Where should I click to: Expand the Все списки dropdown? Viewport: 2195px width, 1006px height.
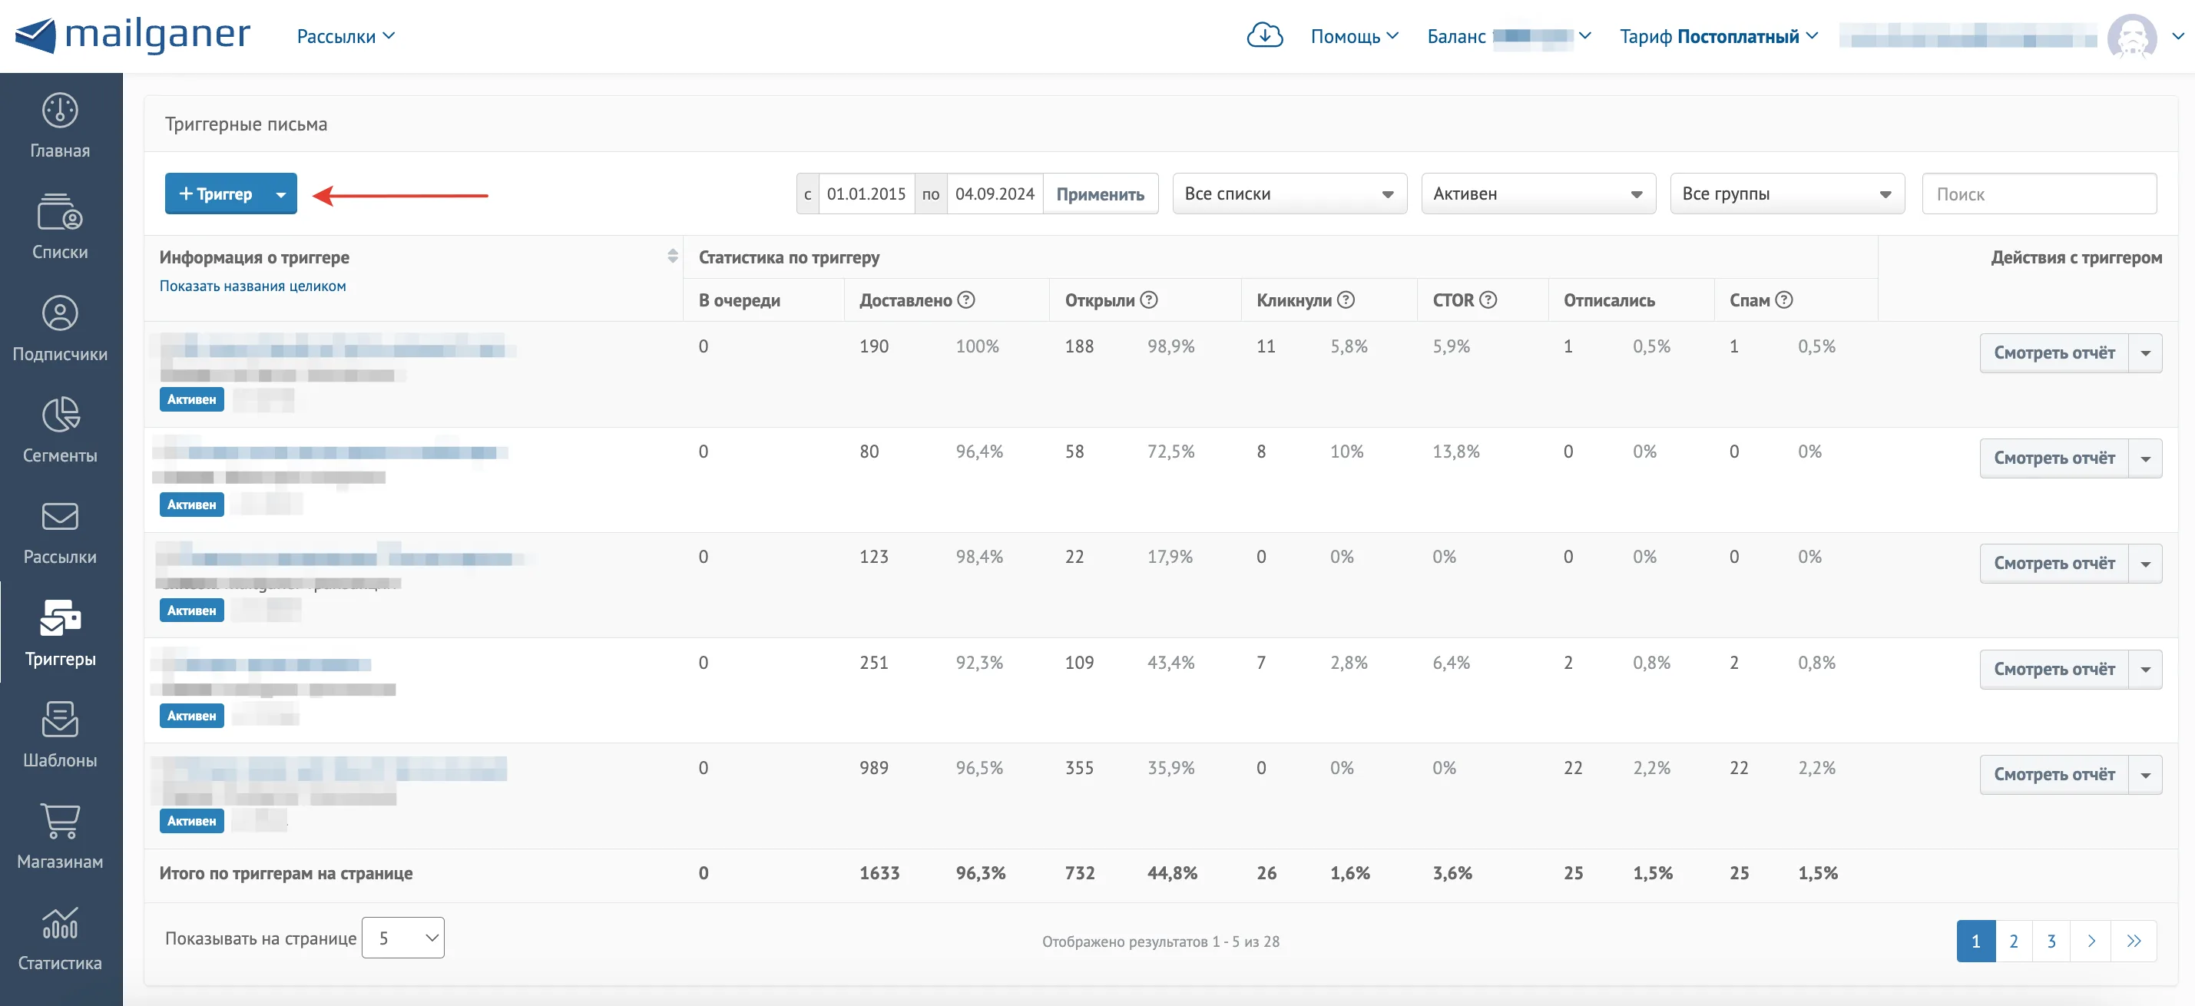[x=1290, y=194]
